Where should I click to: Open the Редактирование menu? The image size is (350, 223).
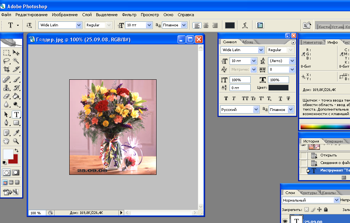click(32, 15)
